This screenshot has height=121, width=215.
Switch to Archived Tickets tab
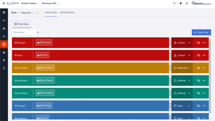click(67, 12)
